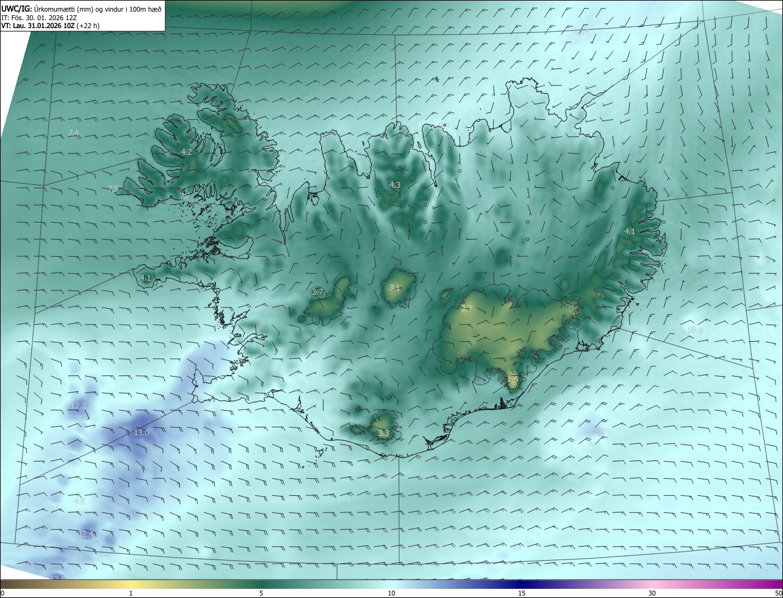
Task: Click the 2.7 value on the large glacier
Action: coord(467,309)
